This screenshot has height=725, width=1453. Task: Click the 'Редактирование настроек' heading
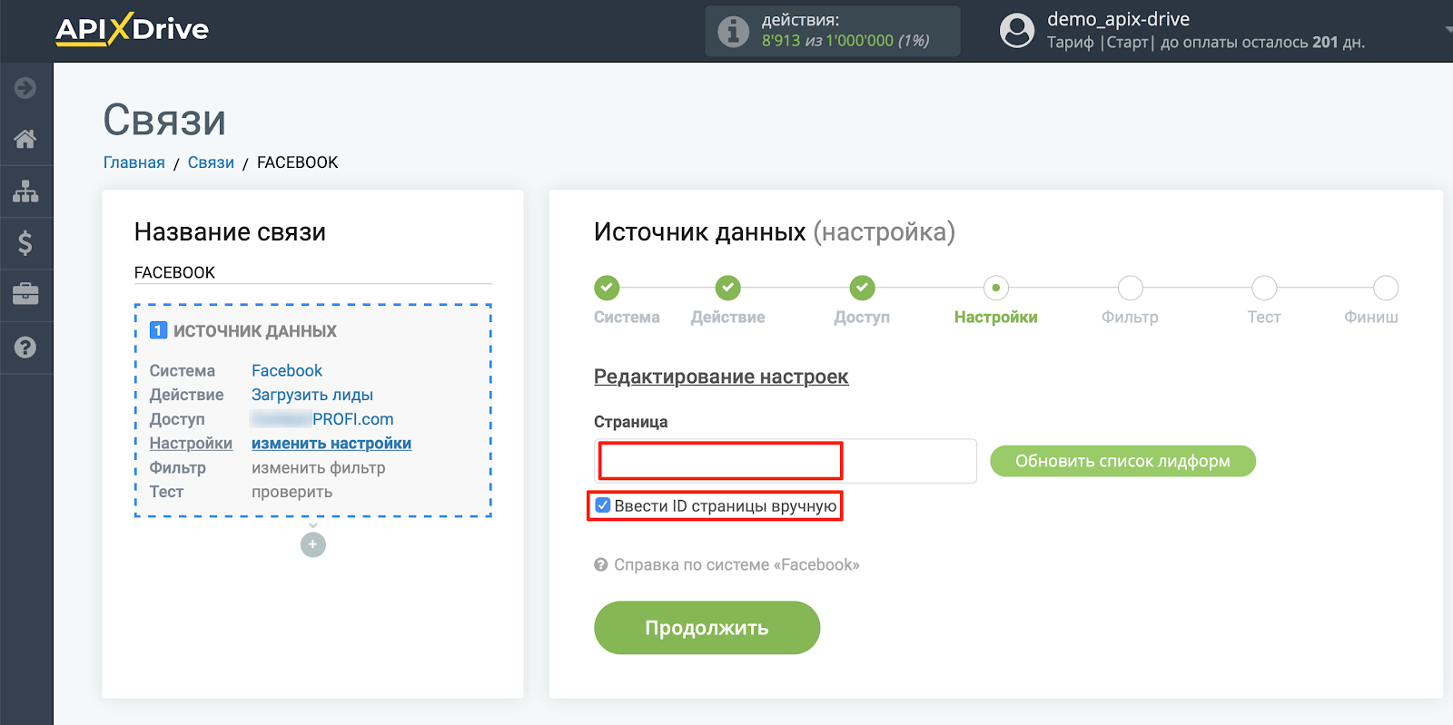pos(721,377)
